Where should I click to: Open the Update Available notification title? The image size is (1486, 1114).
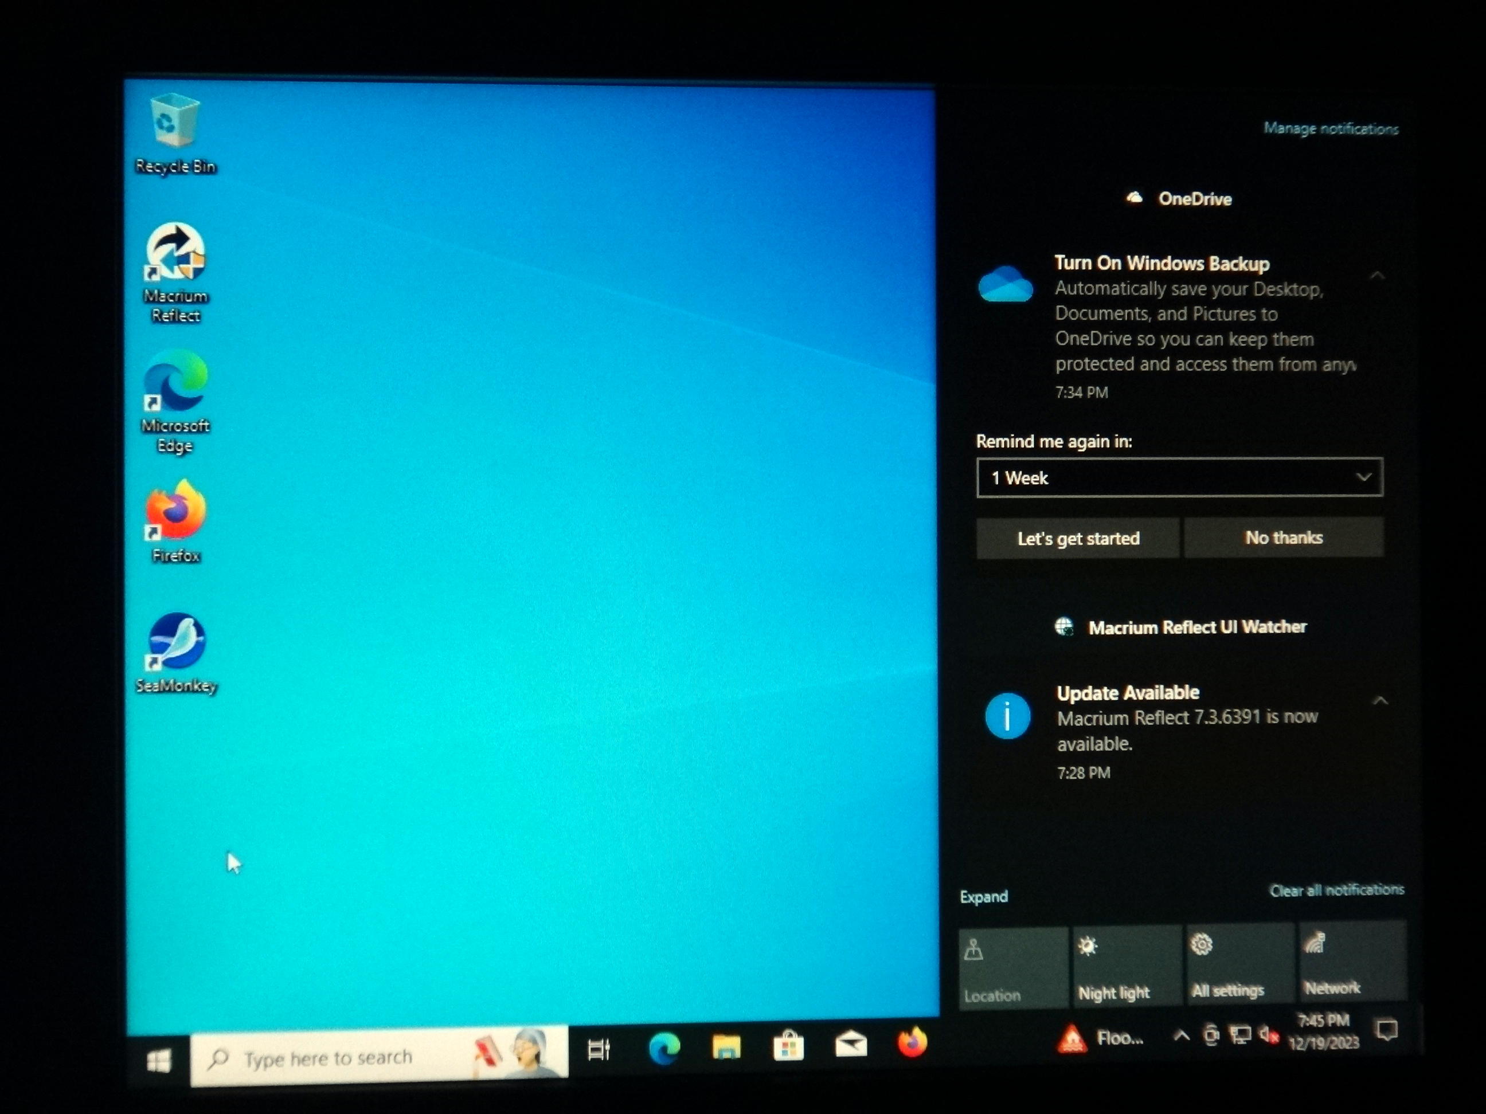(1128, 692)
